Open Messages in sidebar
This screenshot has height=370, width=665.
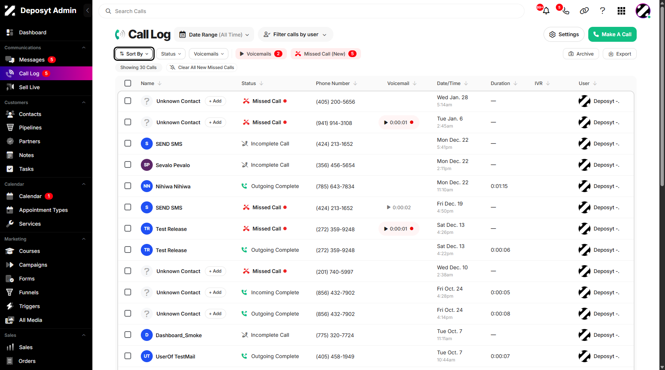point(32,60)
